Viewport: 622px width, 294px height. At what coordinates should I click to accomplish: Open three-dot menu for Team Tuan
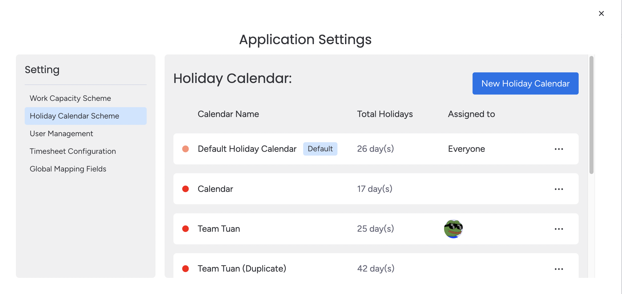[x=559, y=229]
